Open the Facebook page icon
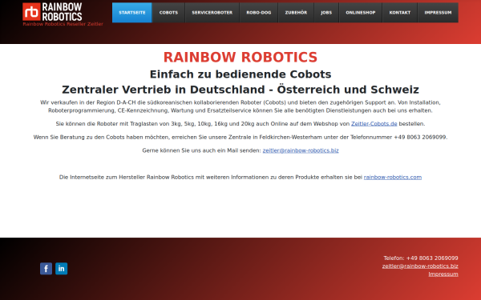This screenshot has width=481, height=300. tap(46, 269)
